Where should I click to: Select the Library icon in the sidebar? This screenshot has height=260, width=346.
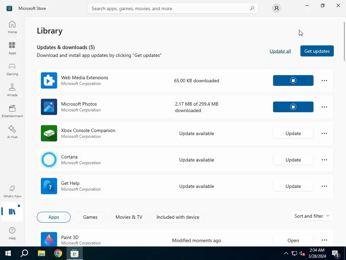pyautogui.click(x=12, y=212)
